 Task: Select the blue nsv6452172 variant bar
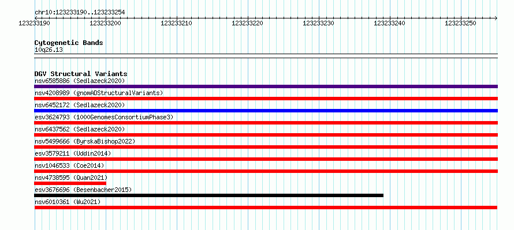(x=266, y=111)
